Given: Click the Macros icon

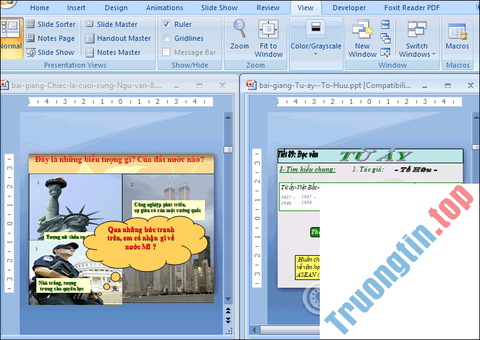Looking at the screenshot, I should pyautogui.click(x=458, y=32).
